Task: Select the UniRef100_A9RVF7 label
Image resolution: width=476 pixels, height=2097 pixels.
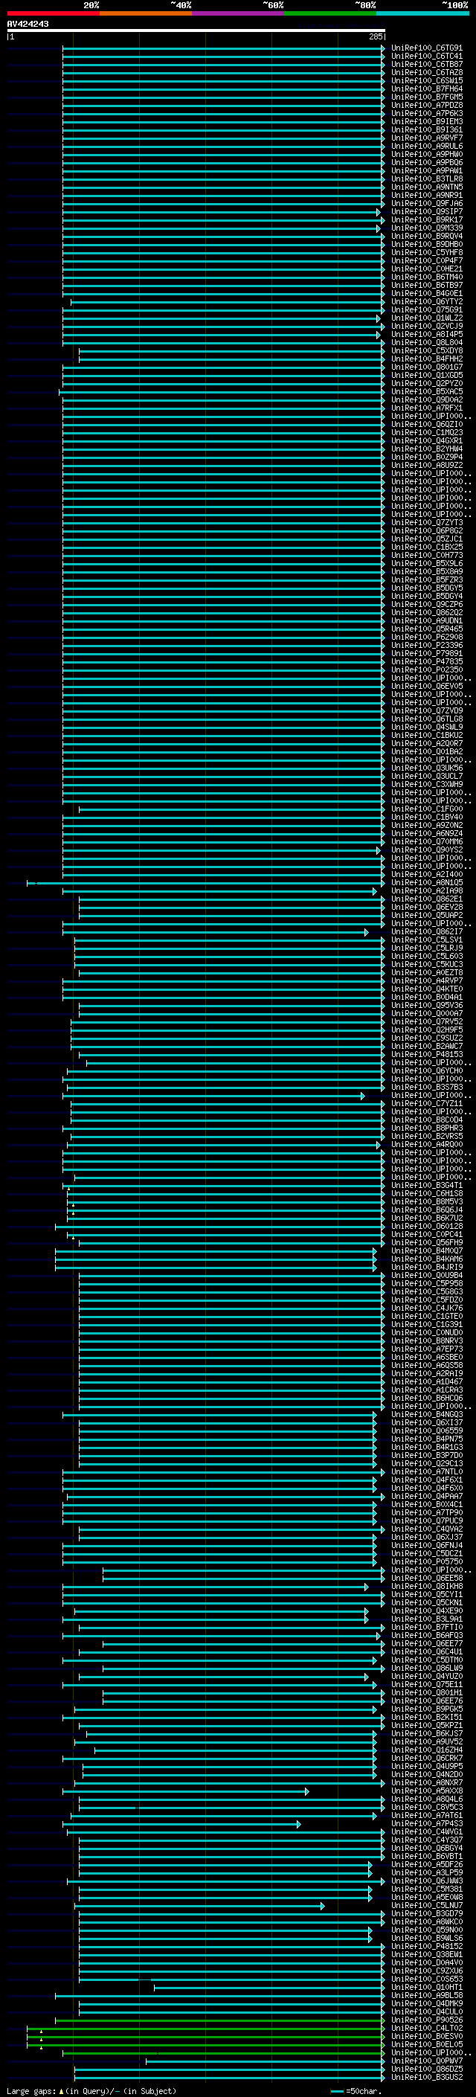Action: pos(426,138)
